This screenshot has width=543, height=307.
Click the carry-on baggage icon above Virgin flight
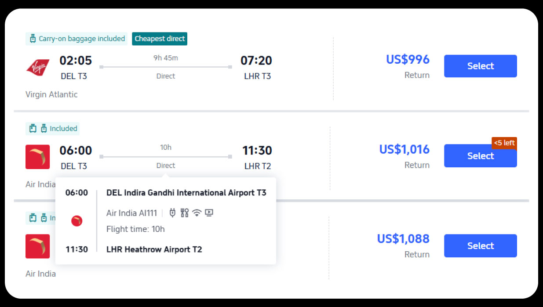coord(33,39)
